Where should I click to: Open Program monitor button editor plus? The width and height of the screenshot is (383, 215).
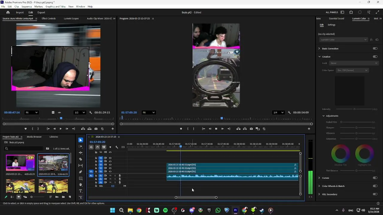click(x=309, y=129)
